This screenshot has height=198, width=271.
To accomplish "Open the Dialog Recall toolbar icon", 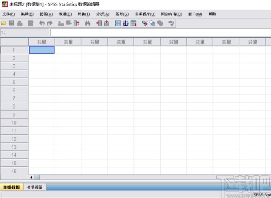I will click(x=31, y=23).
